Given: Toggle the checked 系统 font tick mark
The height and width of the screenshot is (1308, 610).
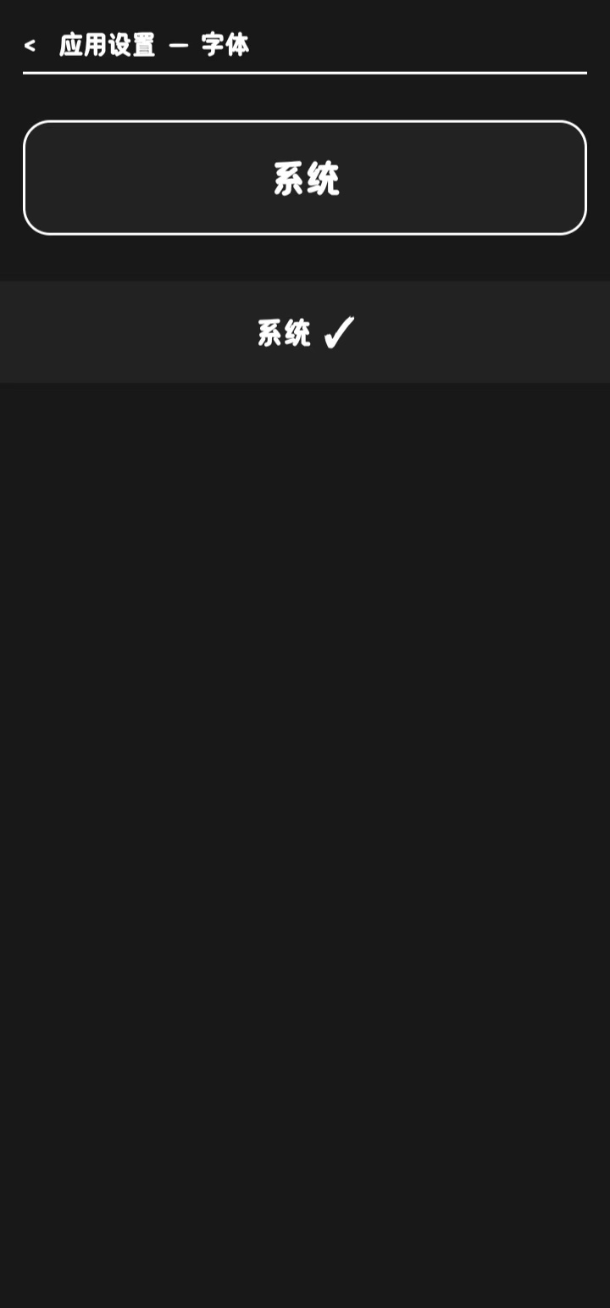Looking at the screenshot, I should [x=339, y=333].
